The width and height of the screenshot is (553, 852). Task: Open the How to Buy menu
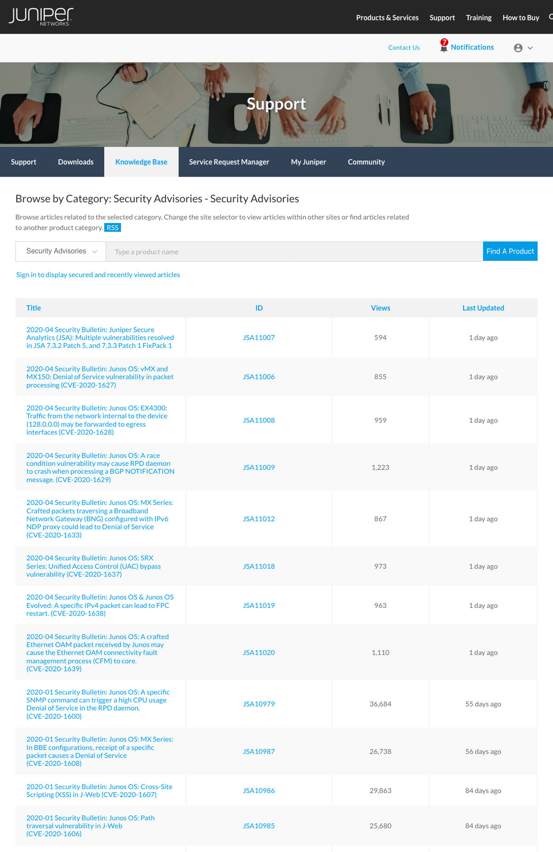[521, 18]
